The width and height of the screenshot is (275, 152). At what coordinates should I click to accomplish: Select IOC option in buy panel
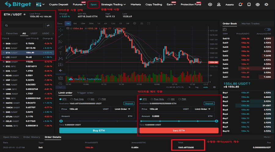click(x=91, y=99)
